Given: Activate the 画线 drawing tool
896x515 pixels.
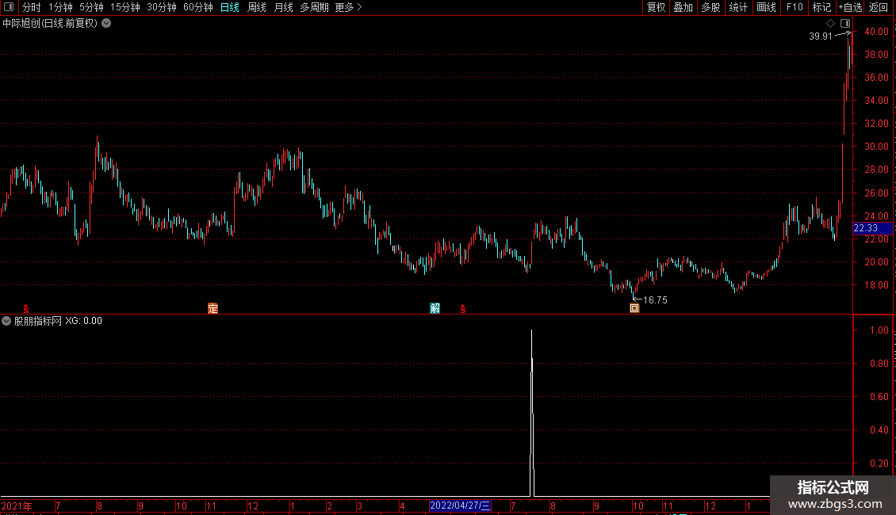Looking at the screenshot, I should click(766, 7).
